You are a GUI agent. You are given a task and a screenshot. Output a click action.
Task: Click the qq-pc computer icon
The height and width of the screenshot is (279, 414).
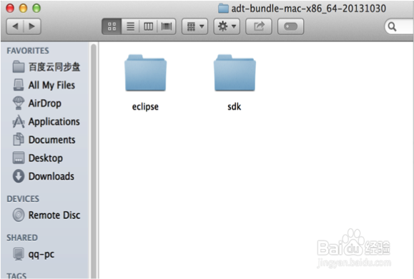[19, 254]
